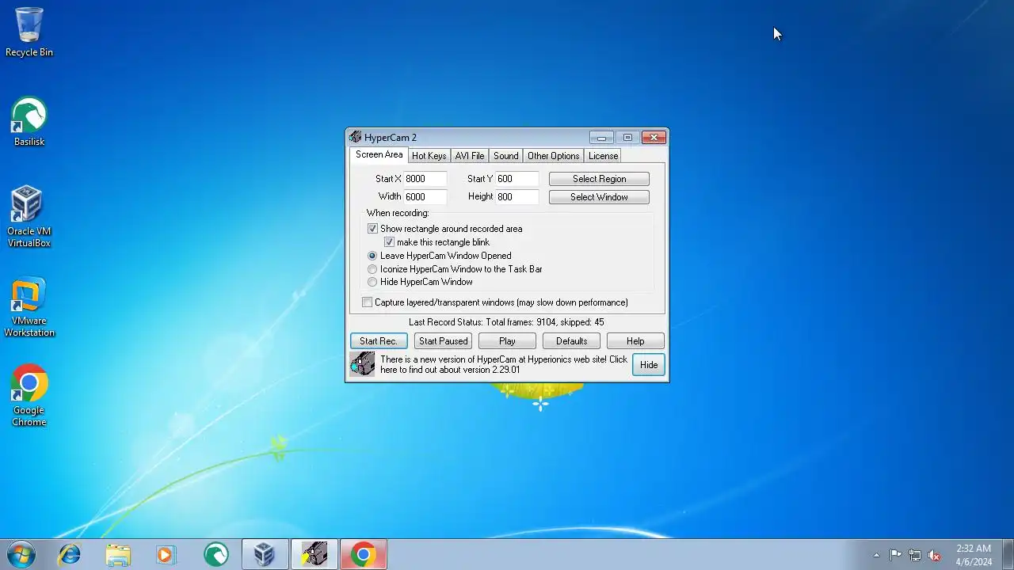Image resolution: width=1014 pixels, height=570 pixels.
Task: Minimize the HyperCam 2 window
Action: (601, 138)
